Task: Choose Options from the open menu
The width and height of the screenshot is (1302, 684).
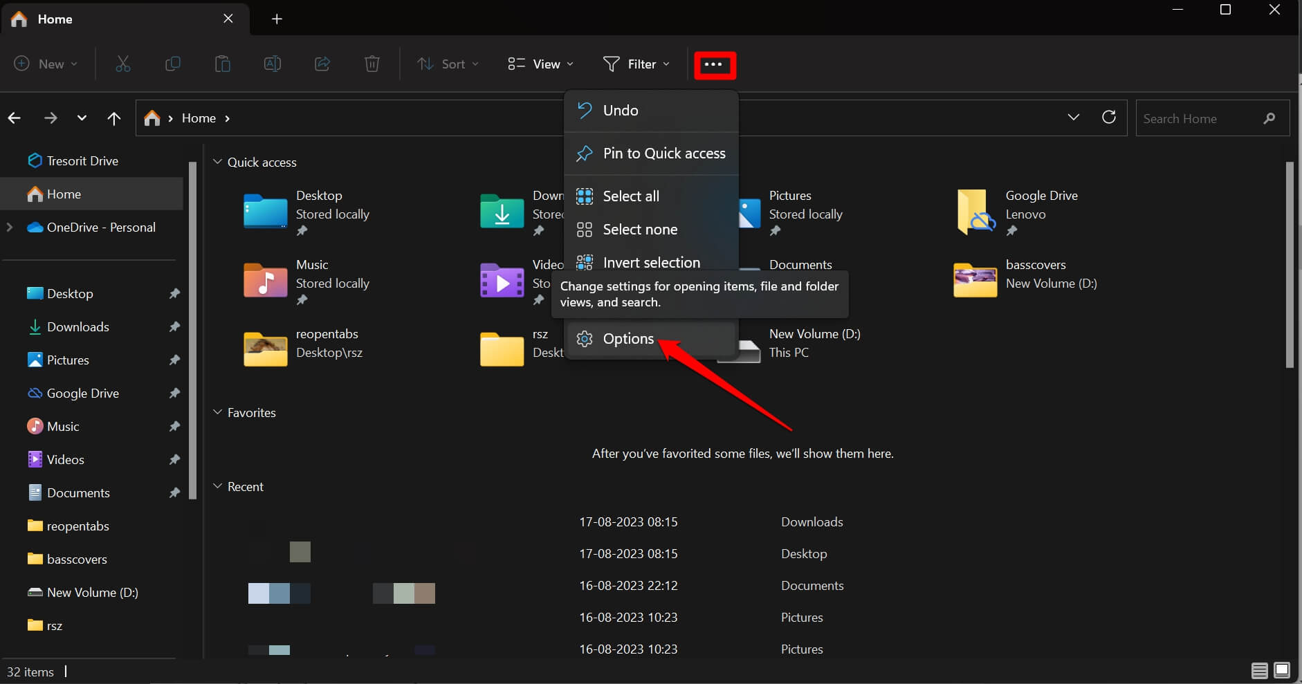Action: pos(628,338)
